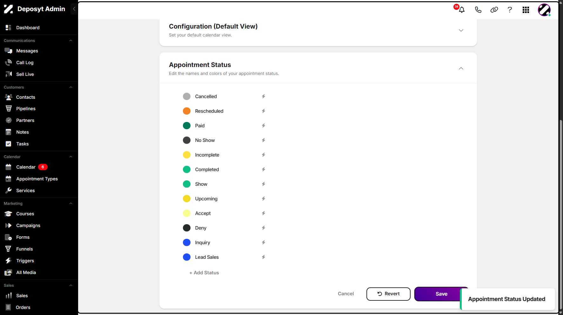Viewport: 563px width, 315px height.
Task: Open the blue Inquiry color swatch
Action: 187,242
